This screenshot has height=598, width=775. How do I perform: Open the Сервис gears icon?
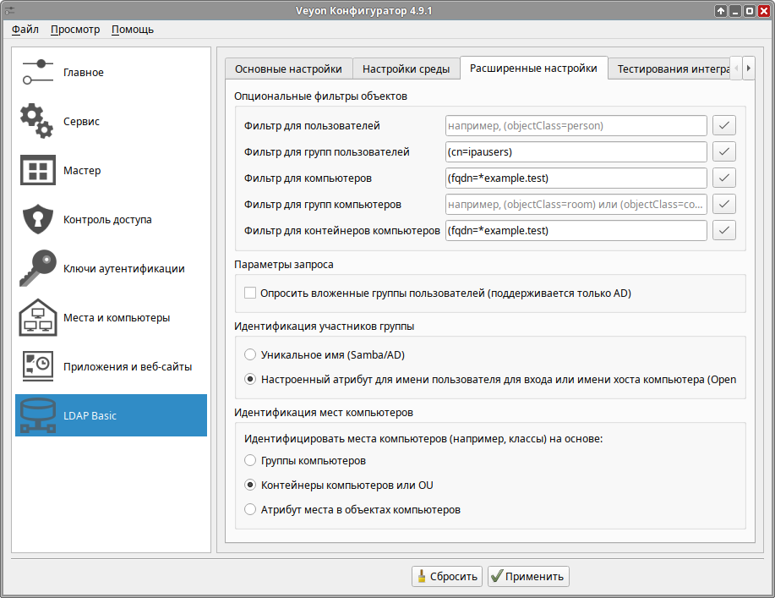[37, 121]
